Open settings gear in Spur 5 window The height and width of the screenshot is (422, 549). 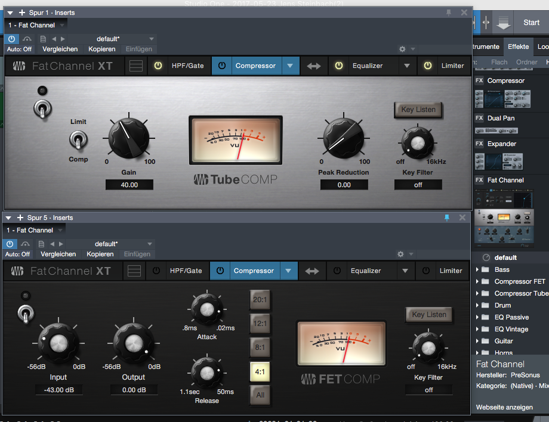pos(400,254)
